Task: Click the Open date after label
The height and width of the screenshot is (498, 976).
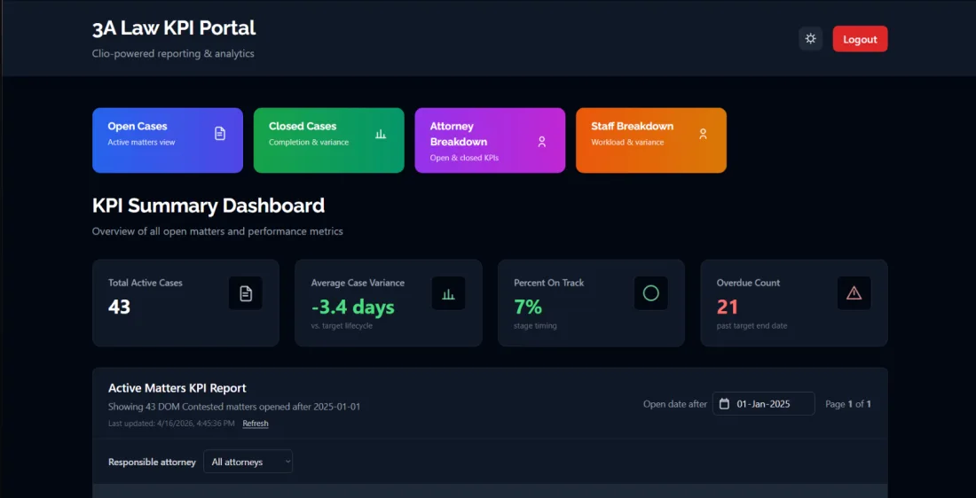Action: tap(675, 404)
